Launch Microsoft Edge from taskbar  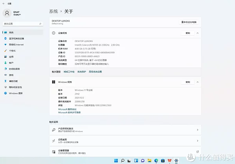click(x=156, y=160)
